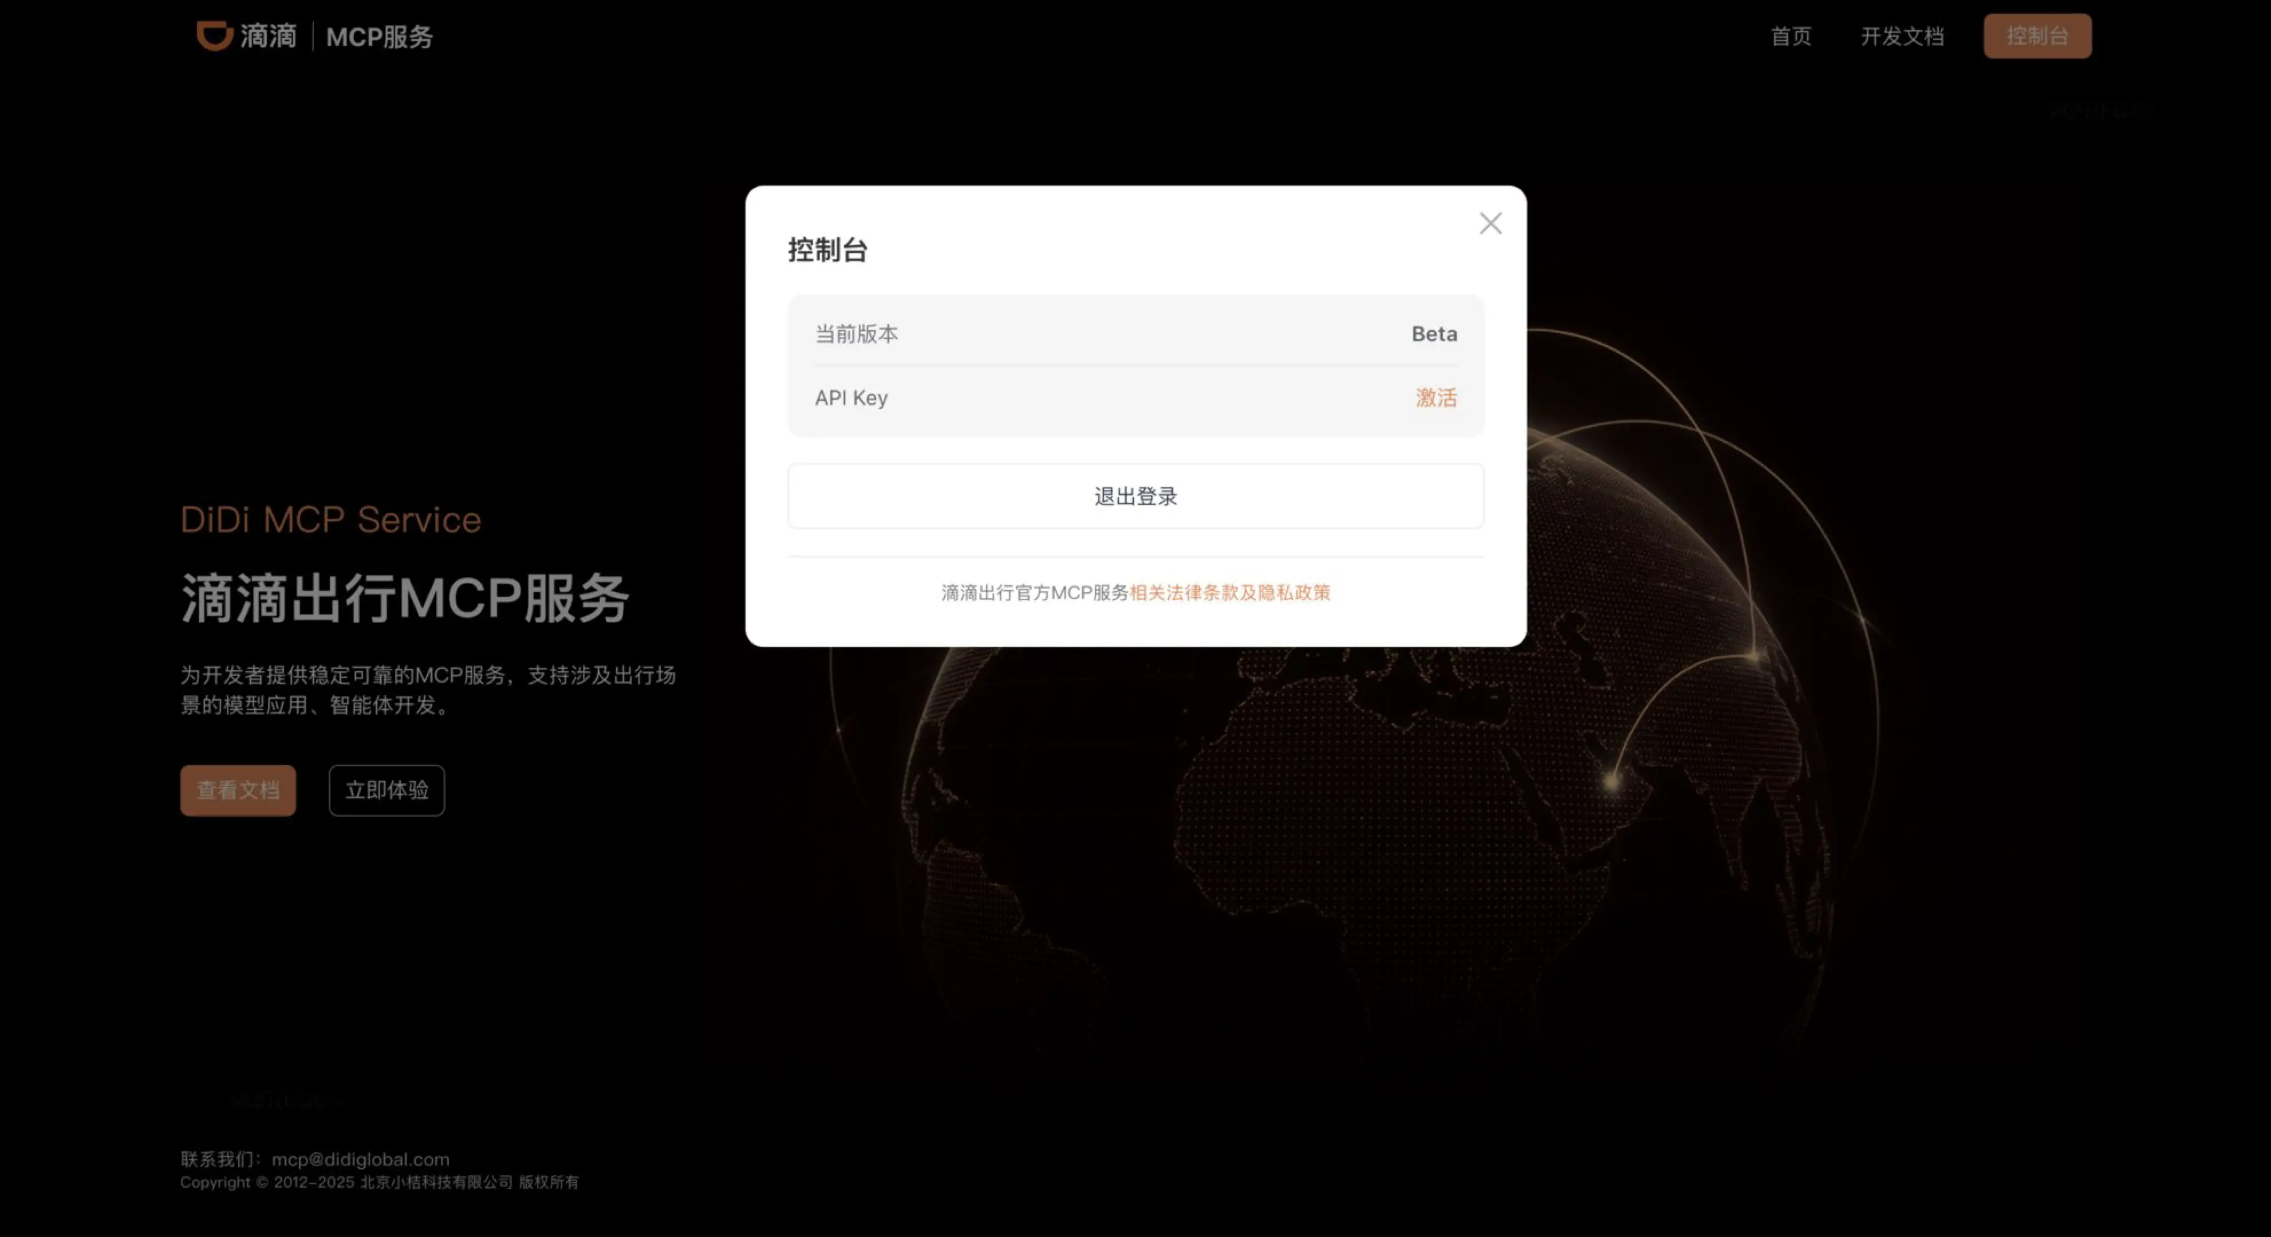Close the 控制台 dialog with the X icon
2271x1237 pixels.
1490,223
